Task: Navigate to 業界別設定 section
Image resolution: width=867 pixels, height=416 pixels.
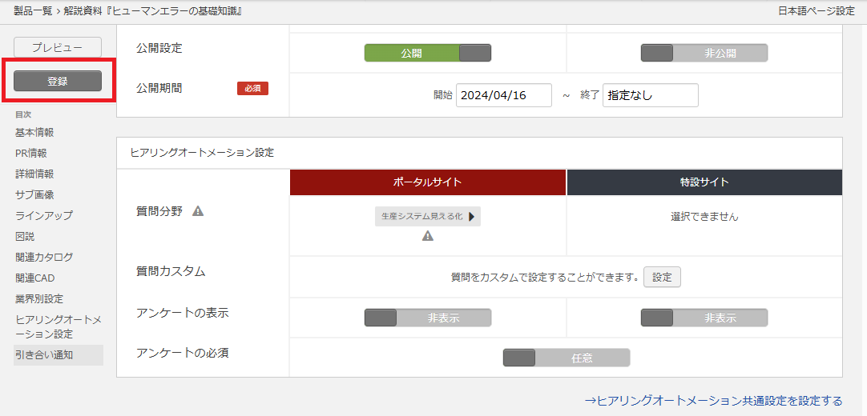Action: (39, 298)
